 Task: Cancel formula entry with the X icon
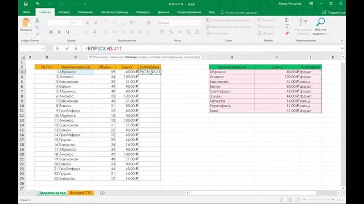(x=57, y=48)
